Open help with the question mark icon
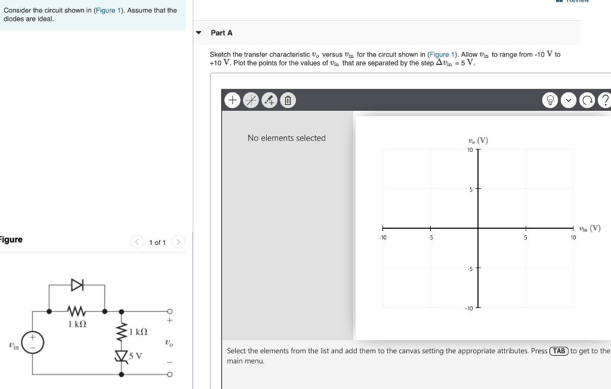This screenshot has width=611, height=389. click(x=605, y=100)
